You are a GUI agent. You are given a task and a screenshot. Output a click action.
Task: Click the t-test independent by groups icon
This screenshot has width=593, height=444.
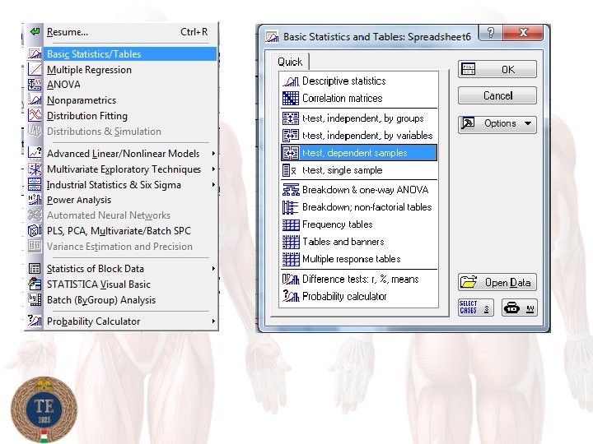click(291, 118)
